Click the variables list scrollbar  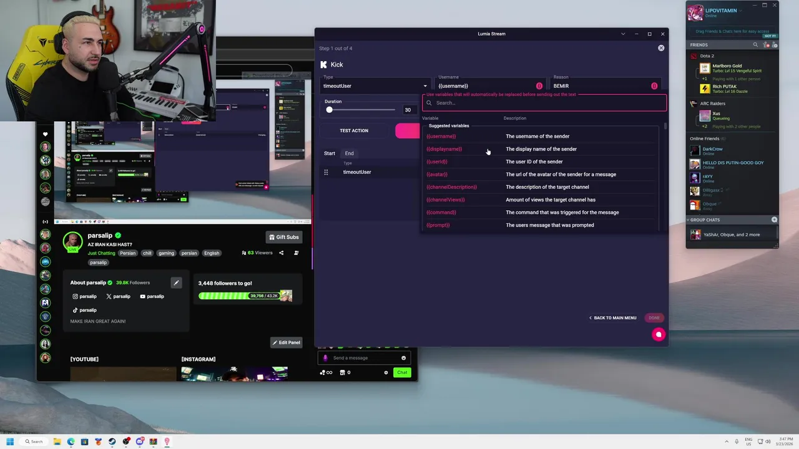pos(665,127)
